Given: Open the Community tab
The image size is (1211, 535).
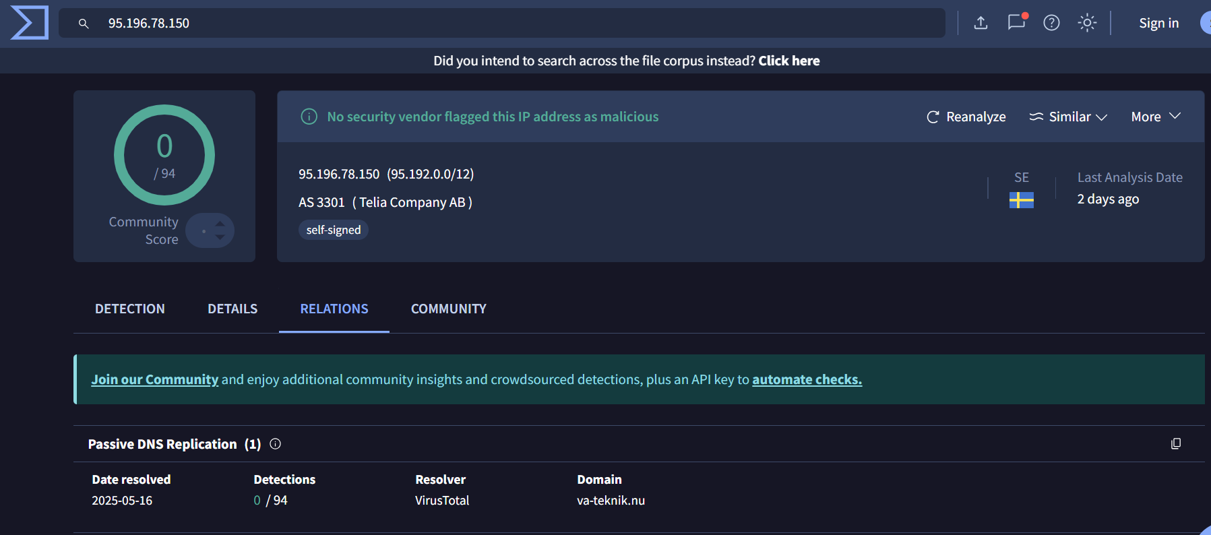Looking at the screenshot, I should (448, 309).
